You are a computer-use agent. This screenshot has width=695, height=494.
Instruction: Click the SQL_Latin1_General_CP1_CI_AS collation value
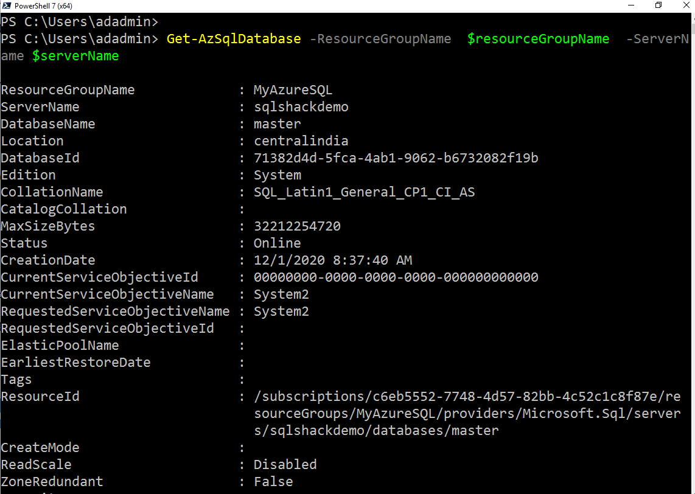(364, 192)
